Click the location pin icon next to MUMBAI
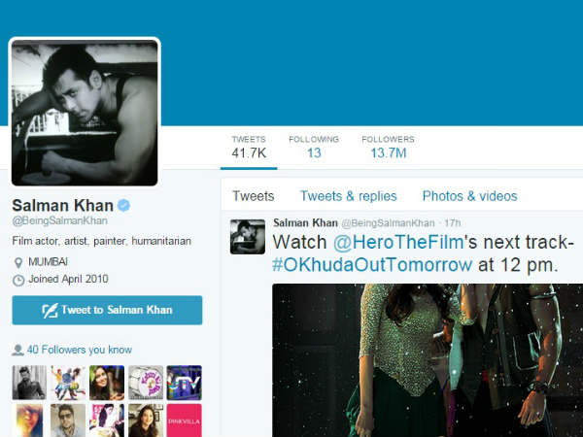The height and width of the screenshot is (437, 583). coord(17,263)
